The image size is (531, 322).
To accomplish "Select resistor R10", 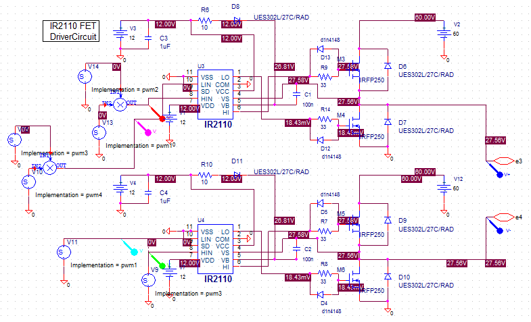I will coord(205,175).
